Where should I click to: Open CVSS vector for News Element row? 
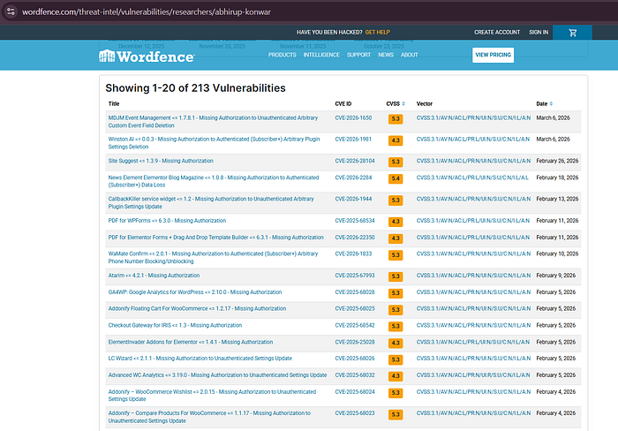point(472,178)
